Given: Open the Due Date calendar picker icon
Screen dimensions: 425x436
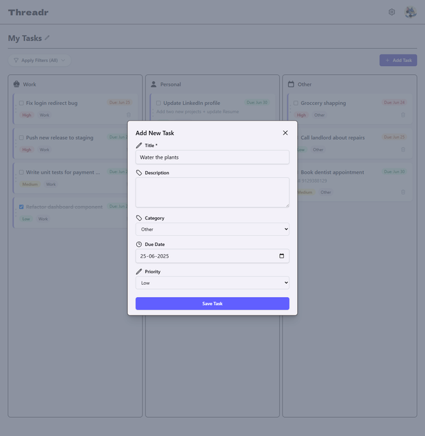Looking at the screenshot, I should (281, 256).
